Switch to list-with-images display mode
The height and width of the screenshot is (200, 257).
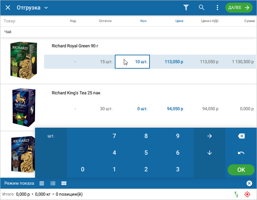[53, 183]
